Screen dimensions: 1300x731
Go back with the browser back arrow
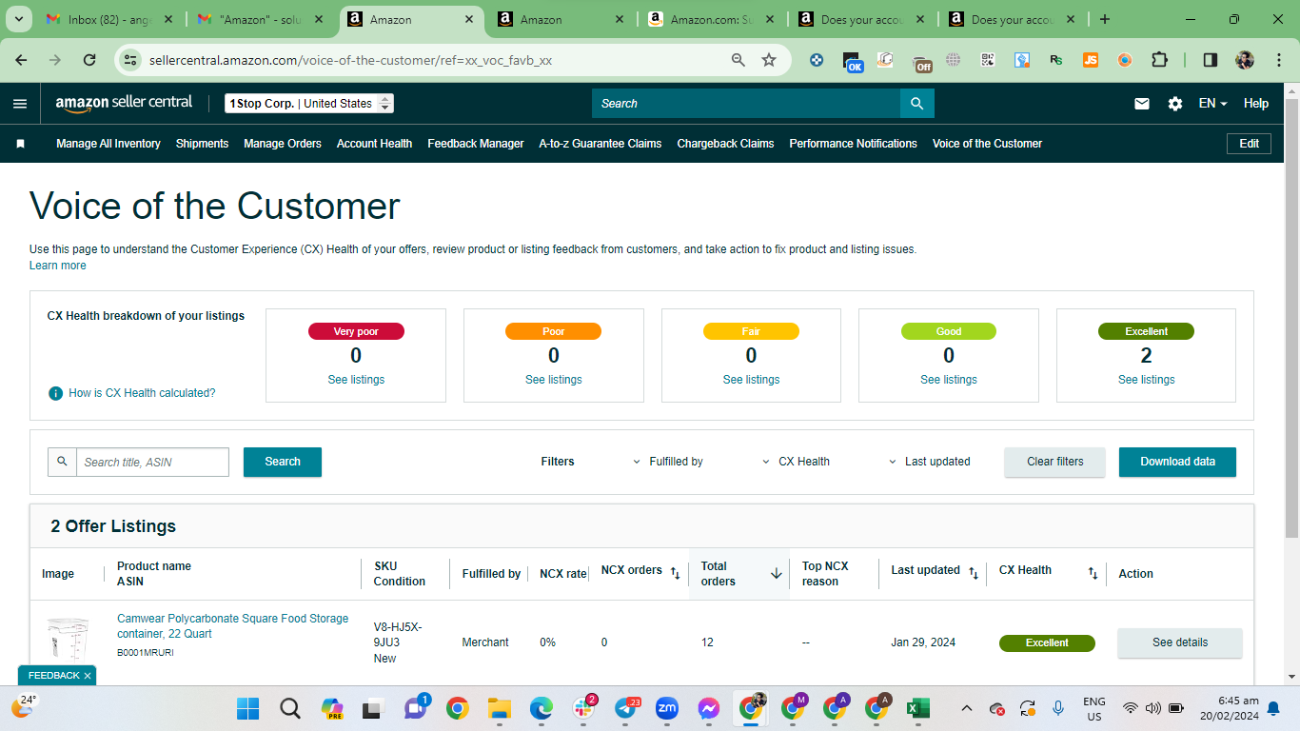[22, 60]
